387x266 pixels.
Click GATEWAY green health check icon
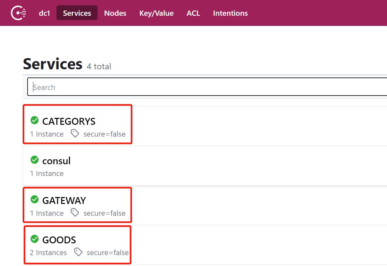coord(34,199)
